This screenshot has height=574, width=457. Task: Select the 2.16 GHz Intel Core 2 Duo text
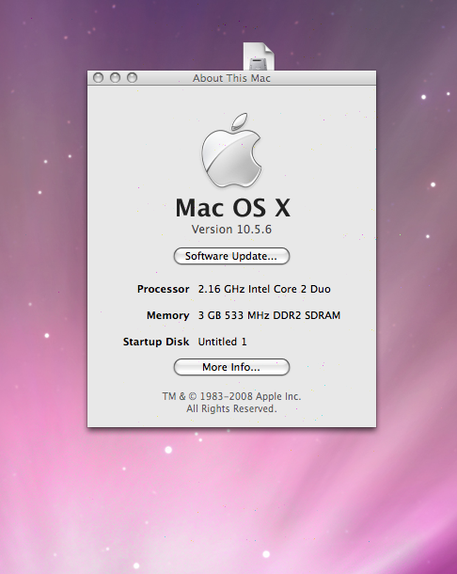pos(264,289)
